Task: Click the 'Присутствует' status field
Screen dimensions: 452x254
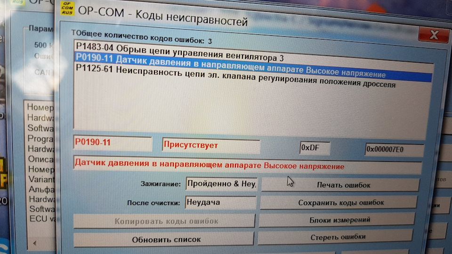Action: coord(211,145)
